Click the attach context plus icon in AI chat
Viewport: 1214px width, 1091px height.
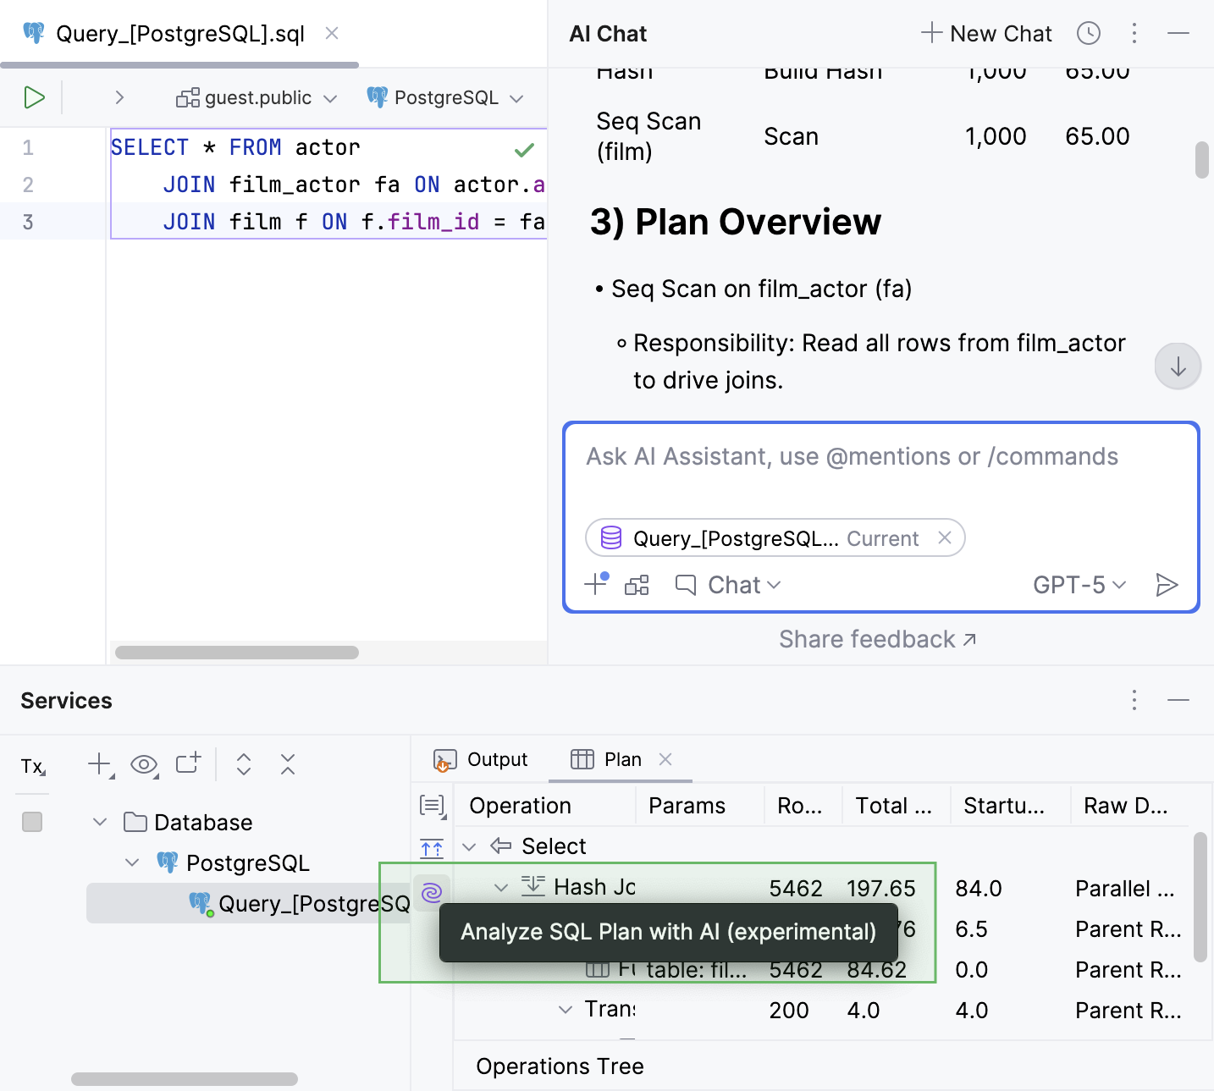(595, 584)
